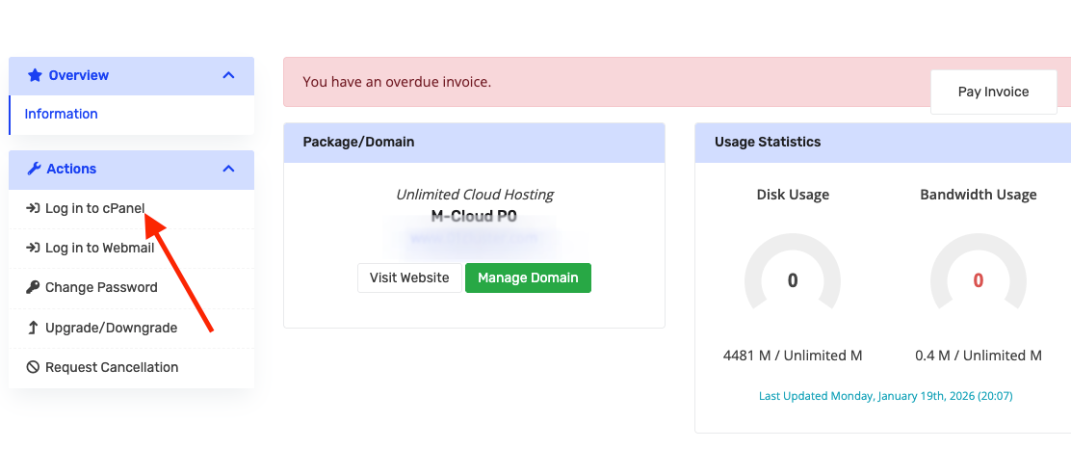Click the wrench icon beside Actions

(x=34, y=169)
